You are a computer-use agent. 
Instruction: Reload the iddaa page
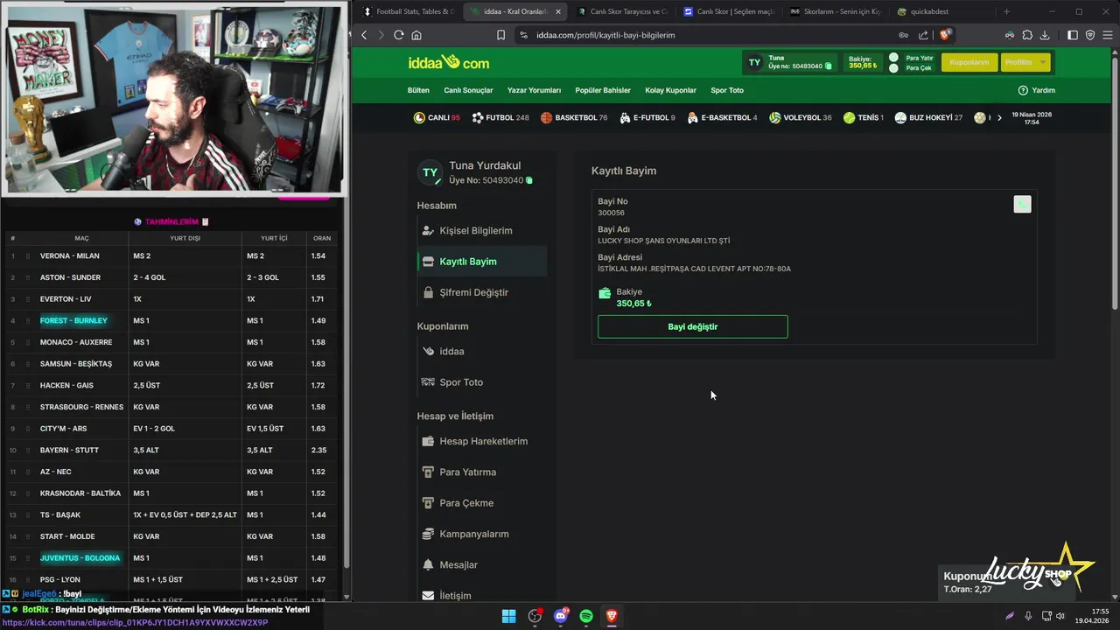point(399,35)
